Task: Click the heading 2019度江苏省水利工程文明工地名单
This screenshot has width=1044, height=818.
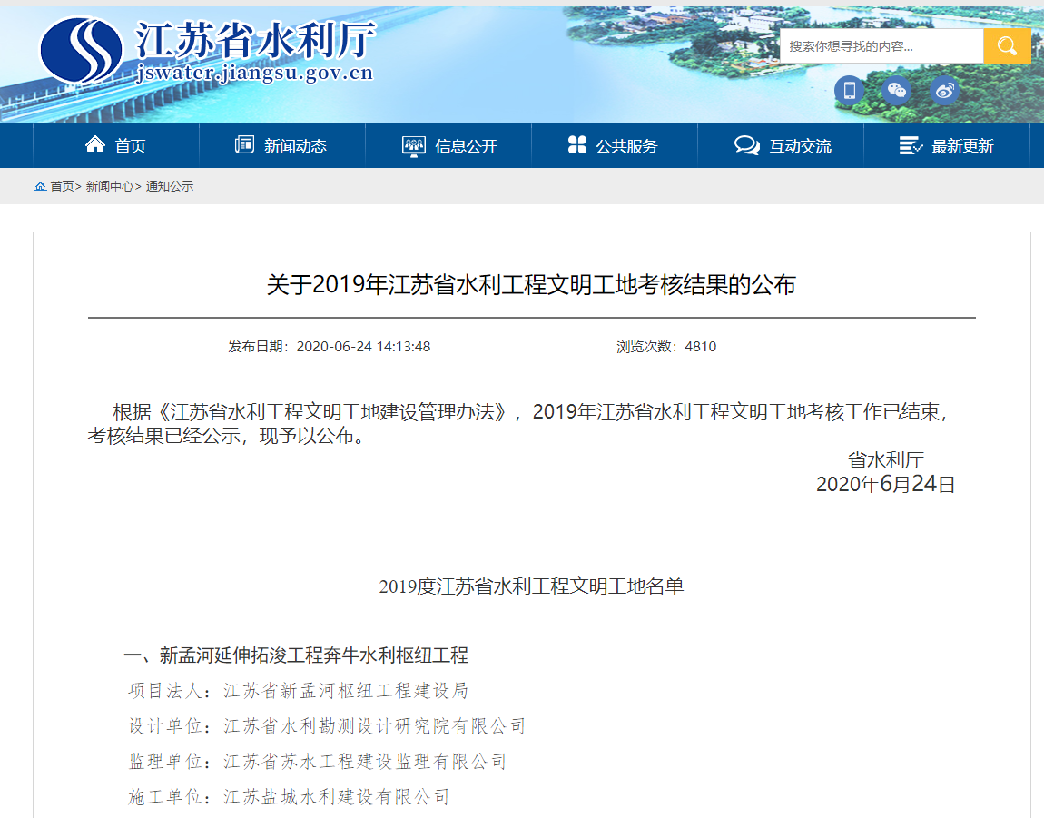Action: pyautogui.click(x=531, y=586)
